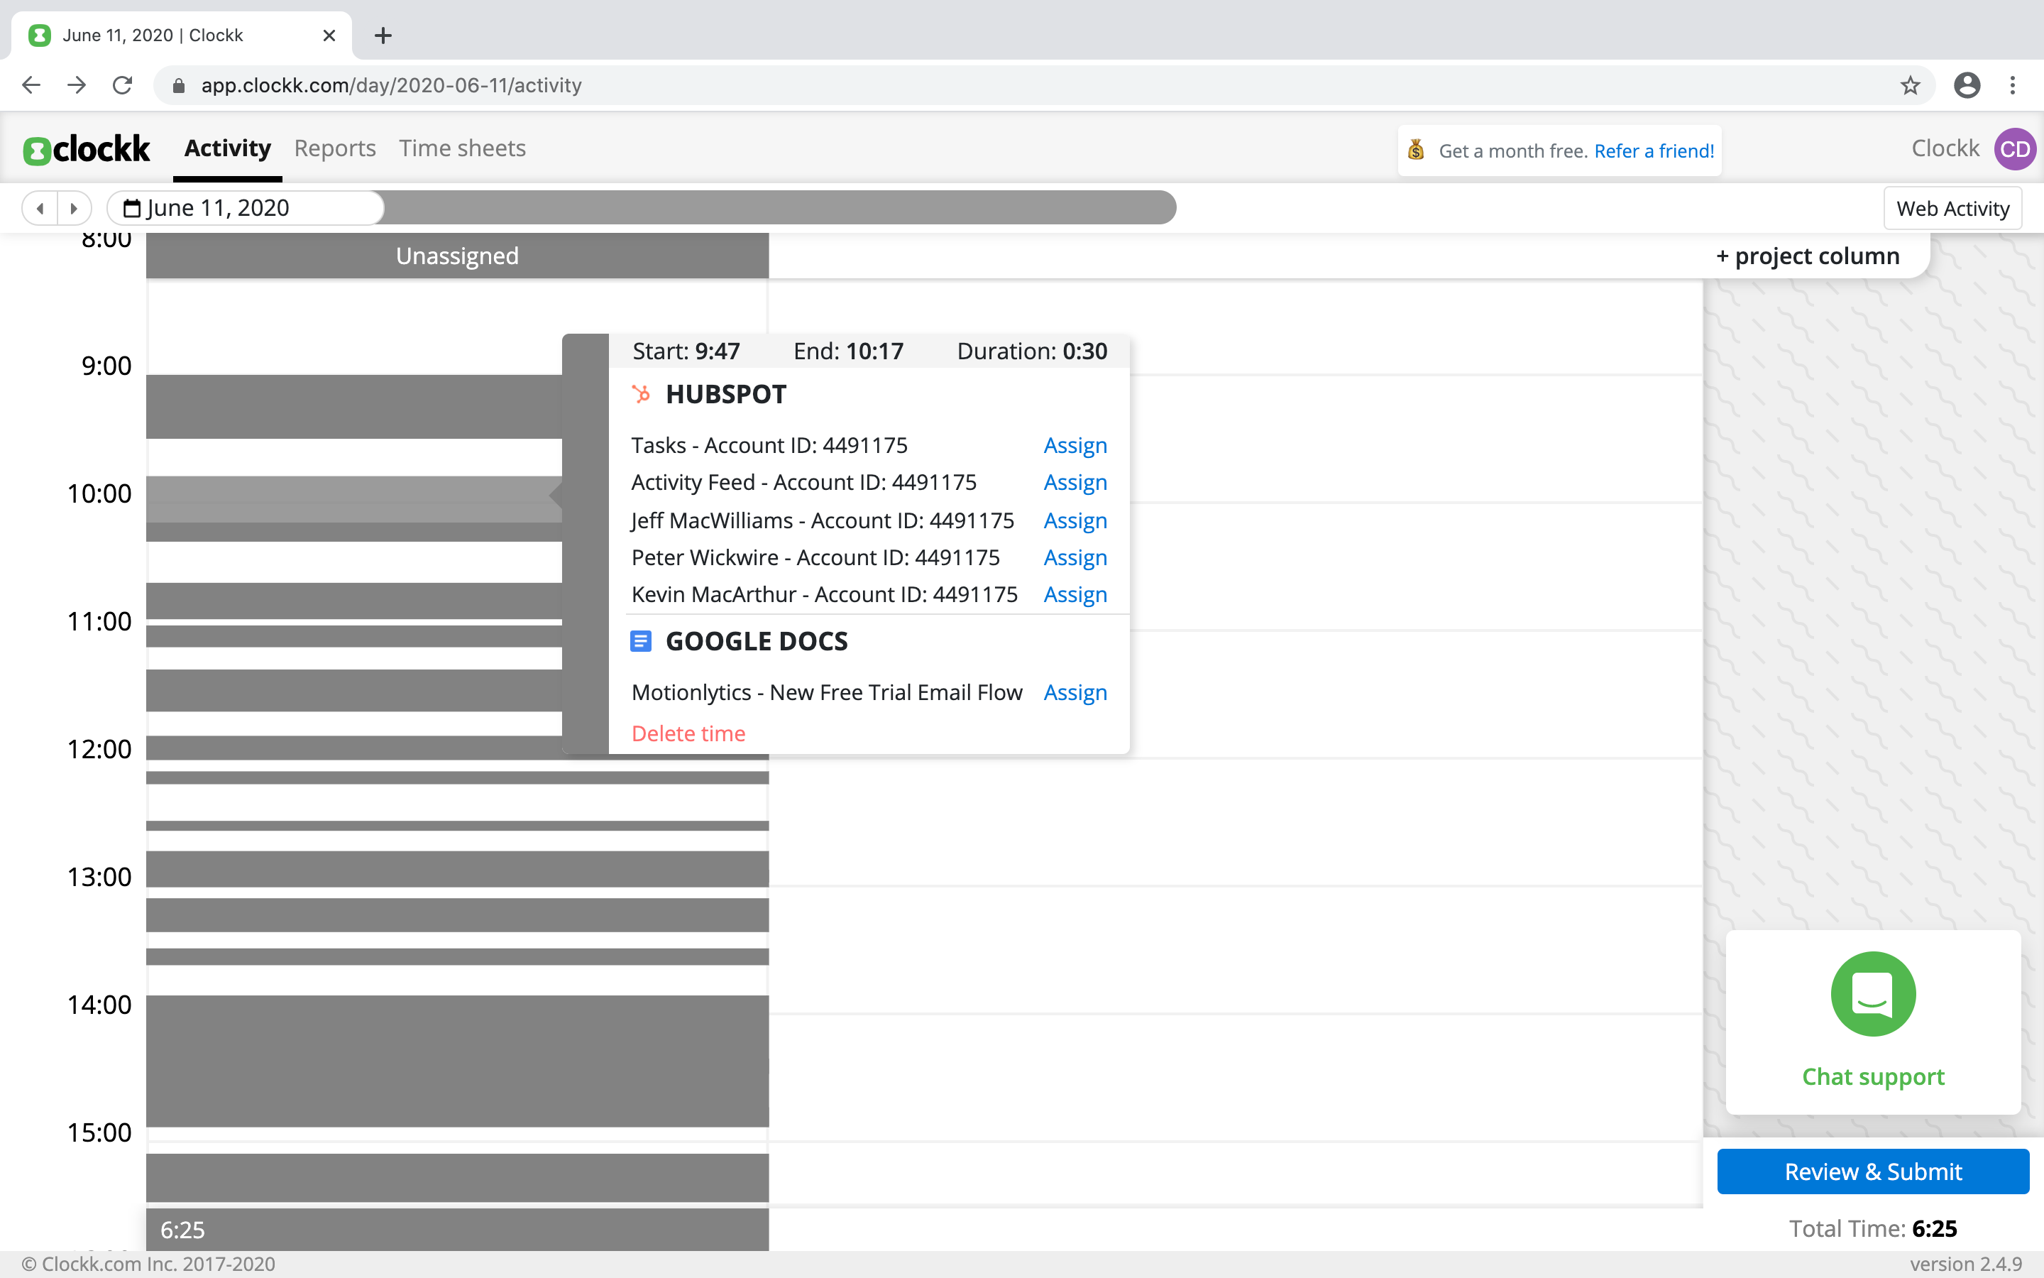Click the money bag referral icon
The height and width of the screenshot is (1278, 2044).
[1417, 151]
